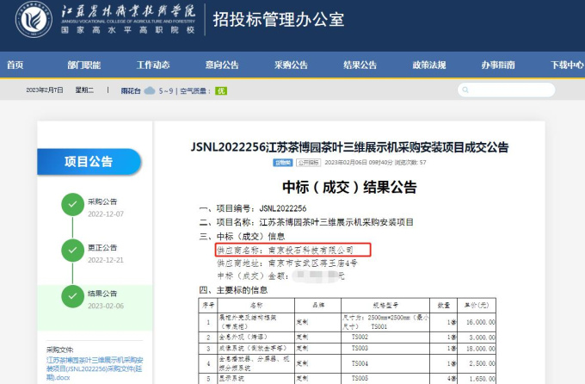Navigate to 办事指南 page
This screenshot has height=384, width=585.
pyautogui.click(x=497, y=65)
